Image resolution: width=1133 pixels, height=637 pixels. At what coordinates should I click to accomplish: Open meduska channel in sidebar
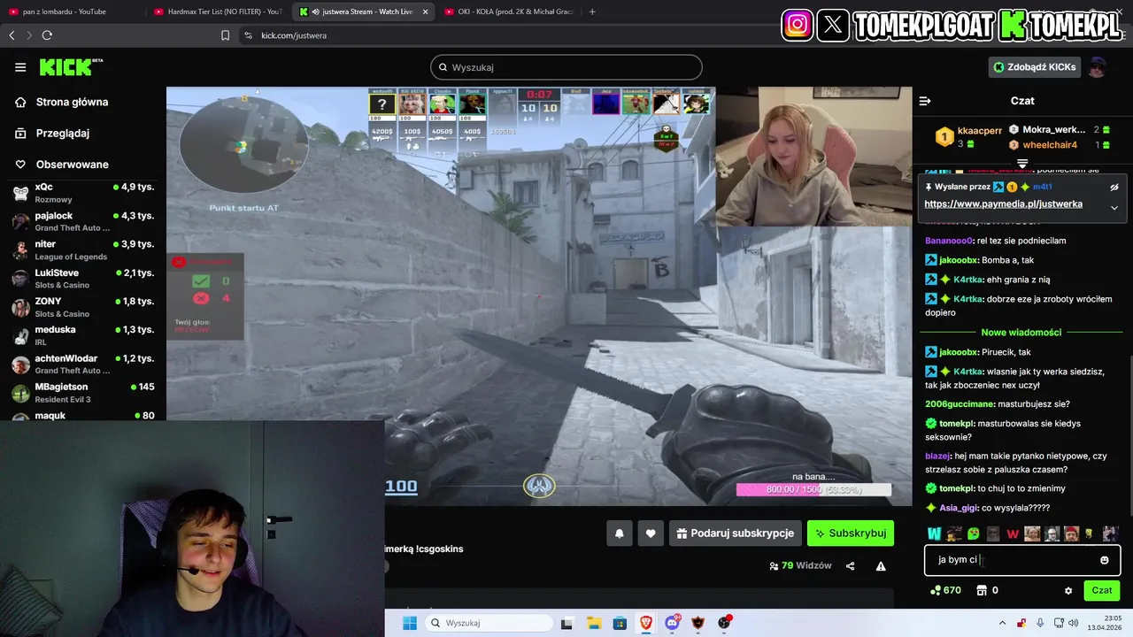[x=83, y=335]
